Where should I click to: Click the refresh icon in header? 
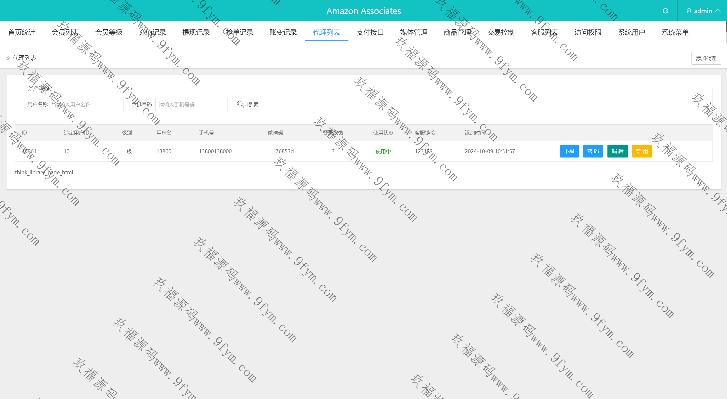665,11
